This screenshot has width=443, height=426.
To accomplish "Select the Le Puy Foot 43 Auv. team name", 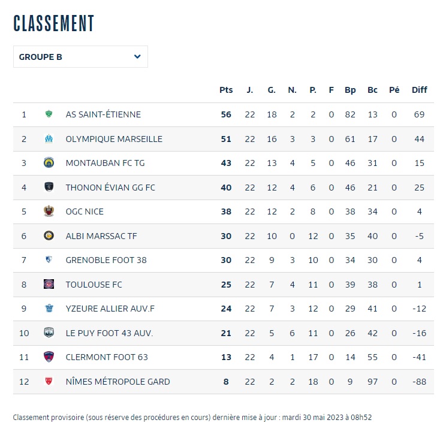I will point(109,333).
